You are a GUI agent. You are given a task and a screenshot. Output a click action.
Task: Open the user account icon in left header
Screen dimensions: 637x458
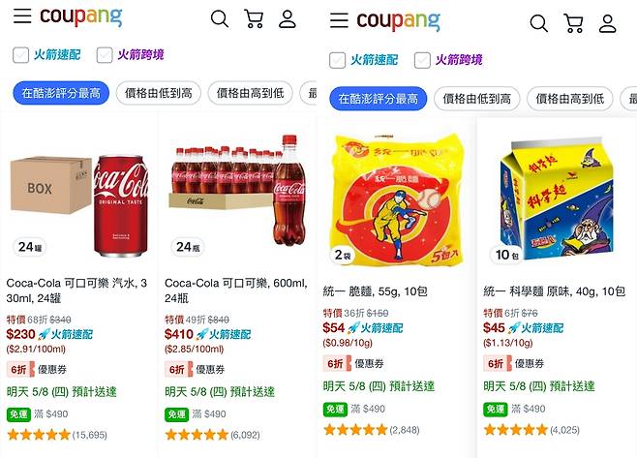click(x=288, y=19)
